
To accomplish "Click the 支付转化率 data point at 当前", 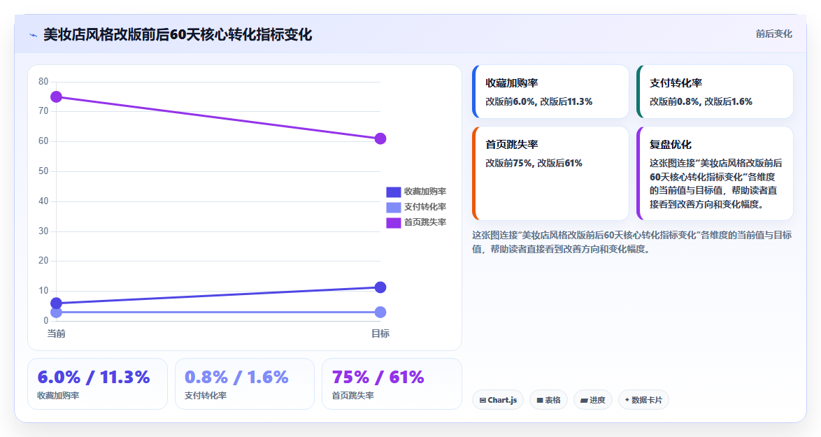I will [x=56, y=313].
